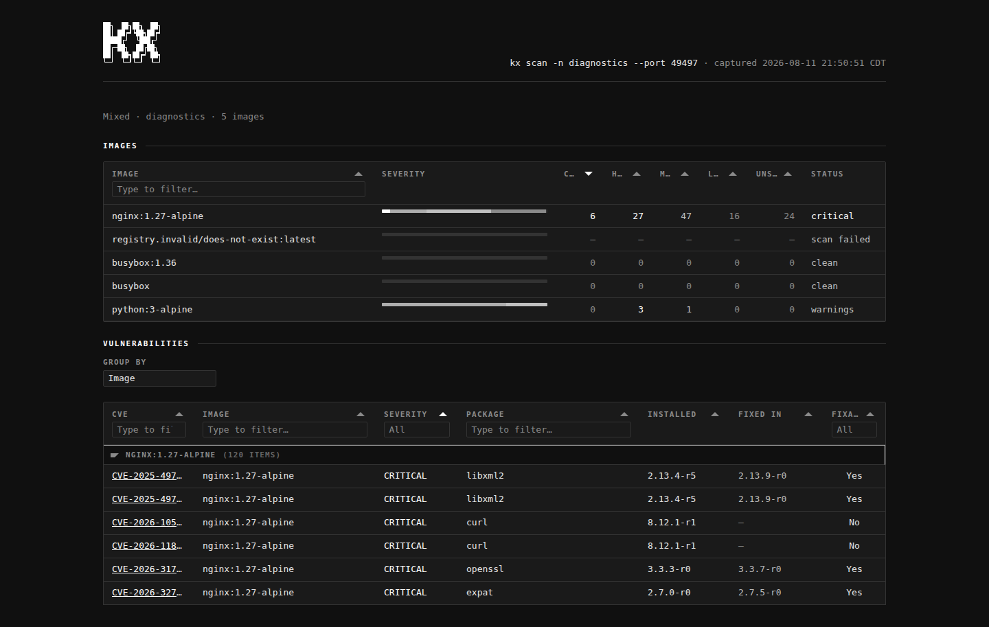Collapse the NGINX:1.27-ALPINE group
989x627 pixels.
115,455
